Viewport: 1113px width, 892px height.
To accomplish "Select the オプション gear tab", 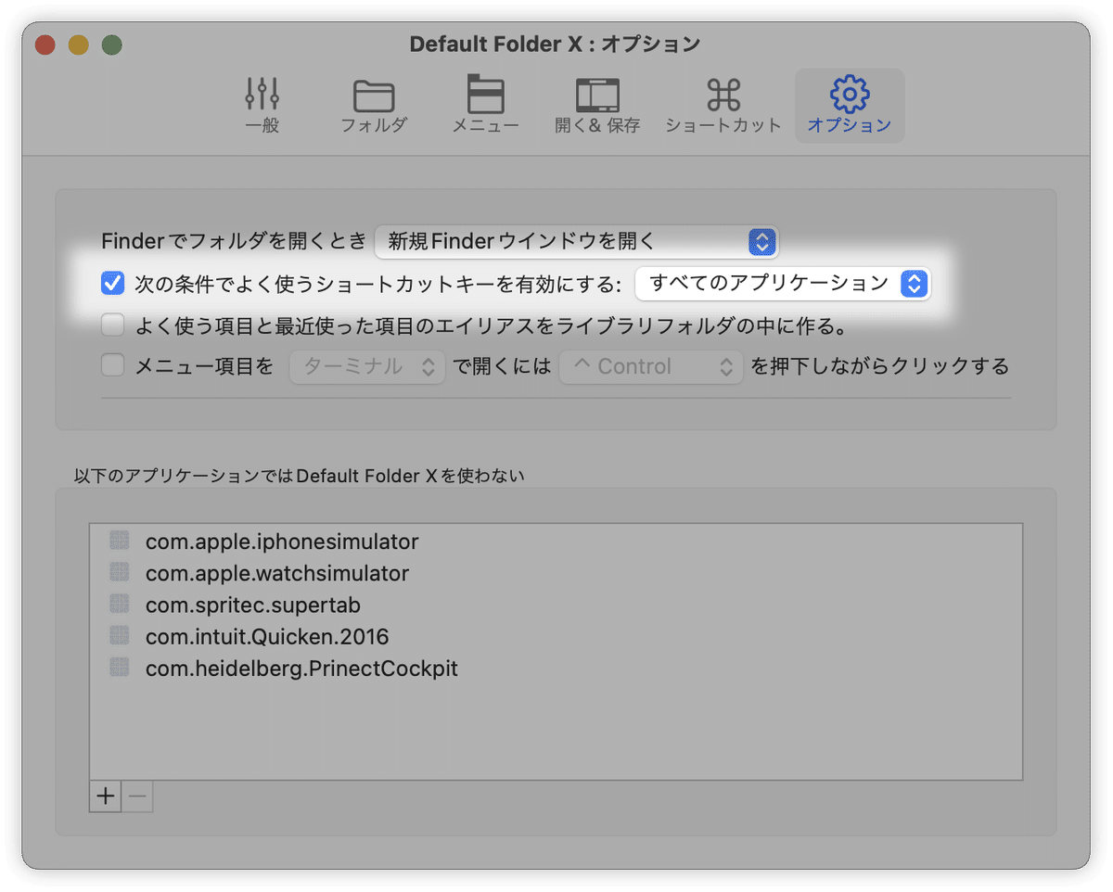I will click(x=849, y=105).
